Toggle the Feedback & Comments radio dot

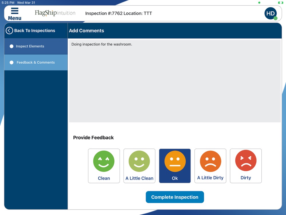tap(11, 62)
